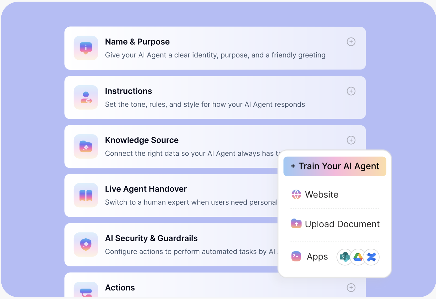Screen dimensions: 436x299
Task: Click the Name & Purpose speech-bubble icon
Action: tap(86, 48)
